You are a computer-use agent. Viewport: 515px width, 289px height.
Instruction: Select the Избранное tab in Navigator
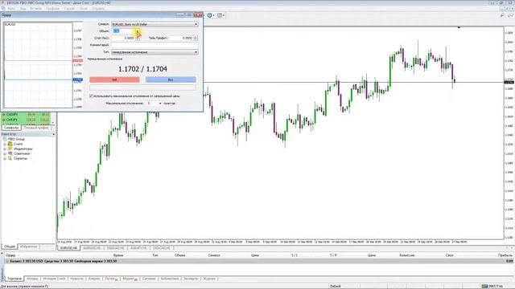coord(29,246)
